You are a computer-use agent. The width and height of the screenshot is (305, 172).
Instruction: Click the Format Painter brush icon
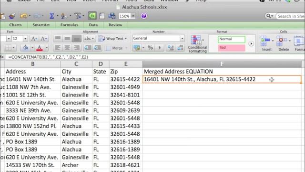point(12,16)
